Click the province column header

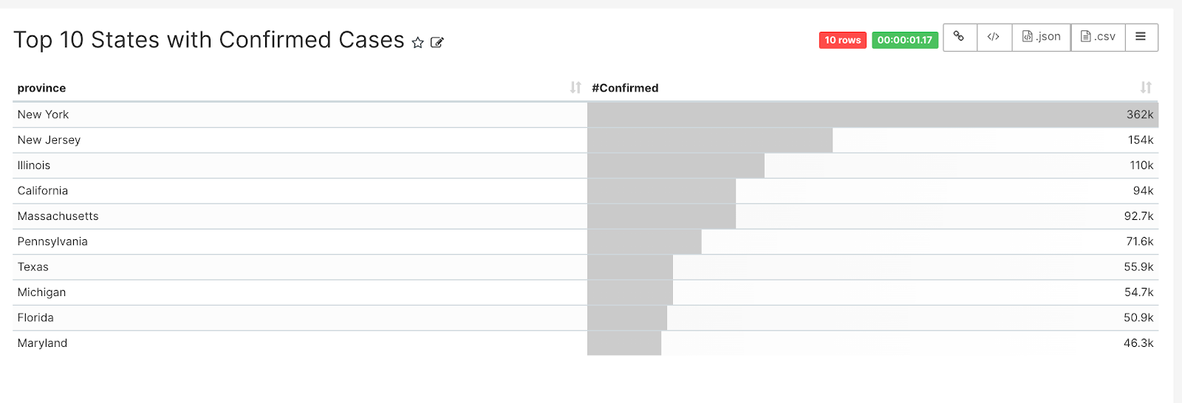click(x=42, y=88)
